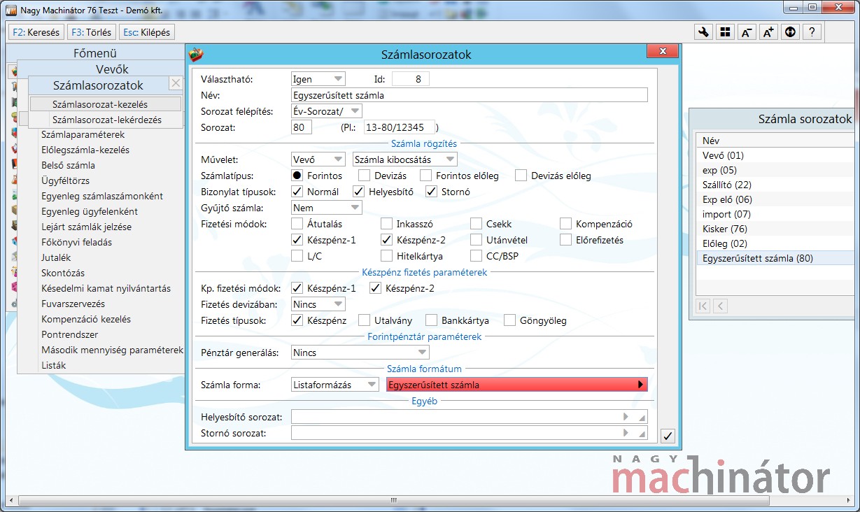Image resolution: width=860 pixels, height=512 pixels.
Task: Check the Devizás előleg option
Action: click(521, 176)
